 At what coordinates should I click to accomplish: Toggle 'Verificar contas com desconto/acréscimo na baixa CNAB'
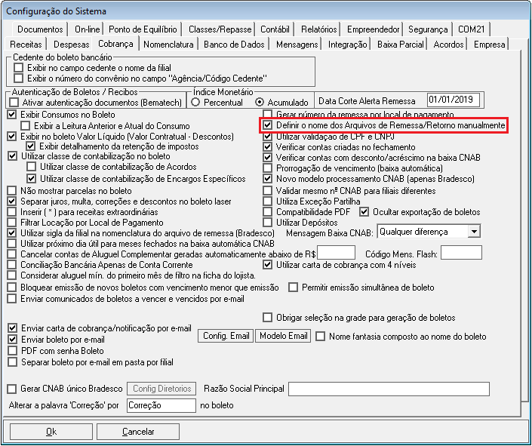[268, 158]
